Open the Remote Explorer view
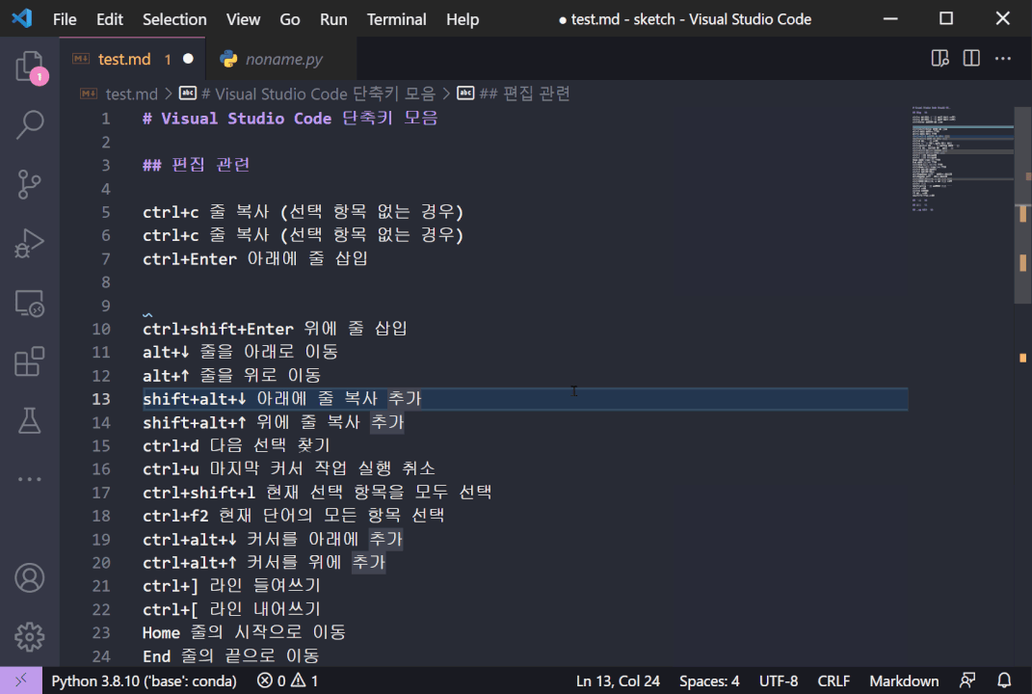 click(x=30, y=304)
